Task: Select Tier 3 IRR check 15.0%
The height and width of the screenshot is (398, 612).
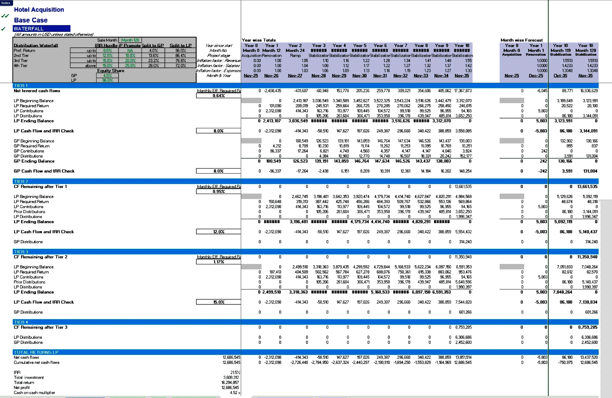Action: point(219,302)
